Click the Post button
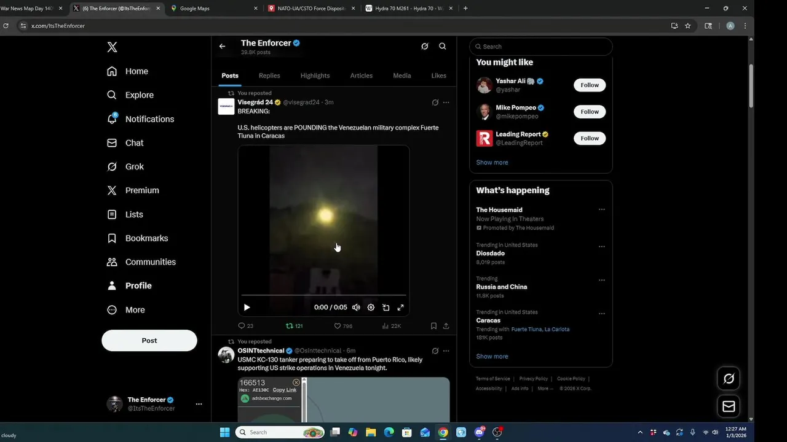 [x=149, y=341]
